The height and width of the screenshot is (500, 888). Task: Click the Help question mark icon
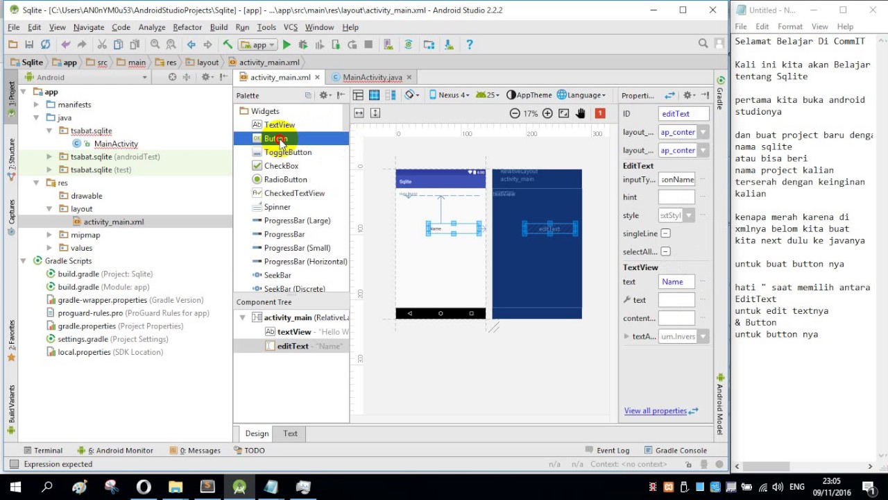[x=470, y=44]
